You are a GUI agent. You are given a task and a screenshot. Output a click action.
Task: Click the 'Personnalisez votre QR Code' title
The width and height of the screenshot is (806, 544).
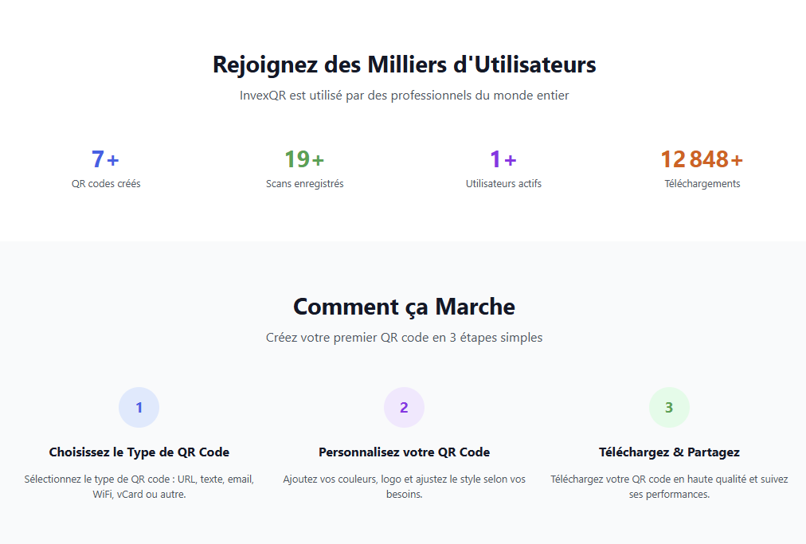(x=404, y=452)
